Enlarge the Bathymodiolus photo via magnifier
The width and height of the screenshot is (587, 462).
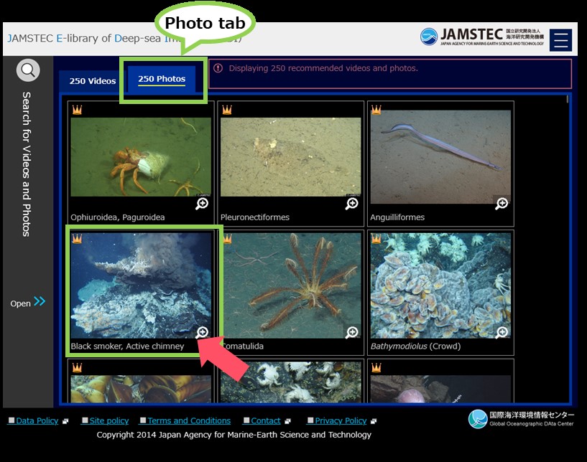tap(502, 332)
